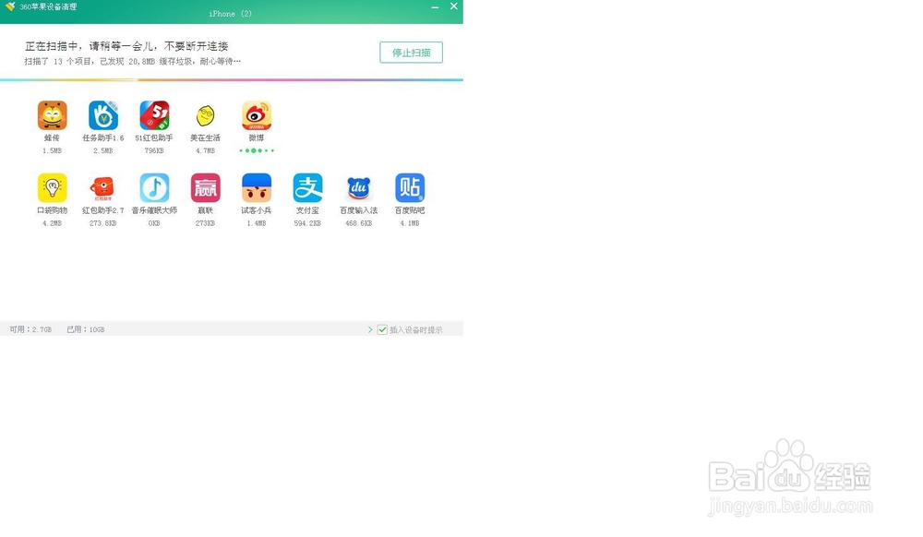
Task: Click the 蜂传 bee app icon
Action: click(52, 115)
